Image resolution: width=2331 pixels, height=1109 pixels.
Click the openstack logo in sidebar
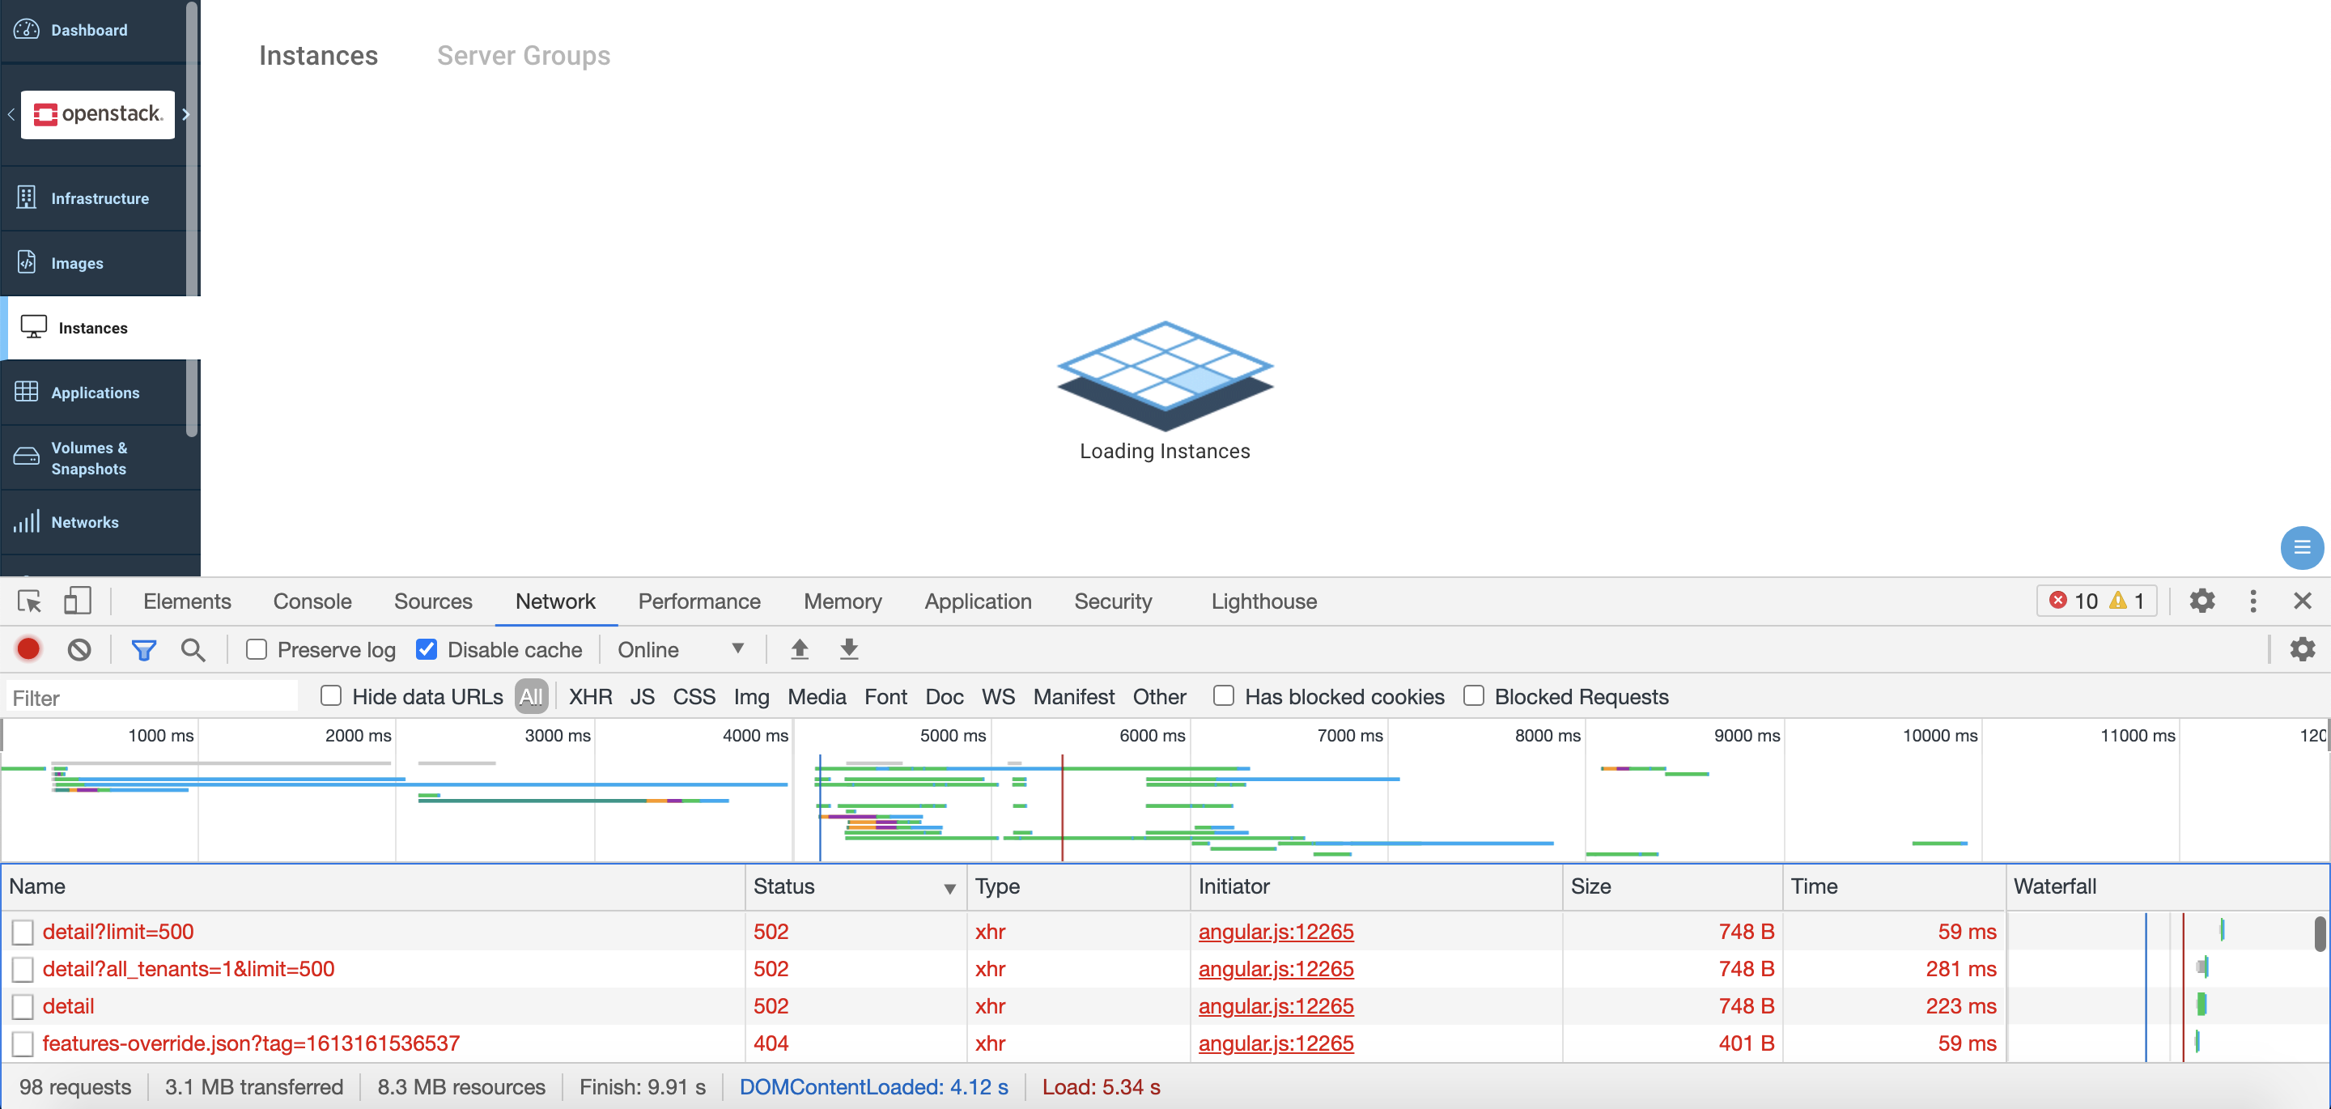coord(98,114)
